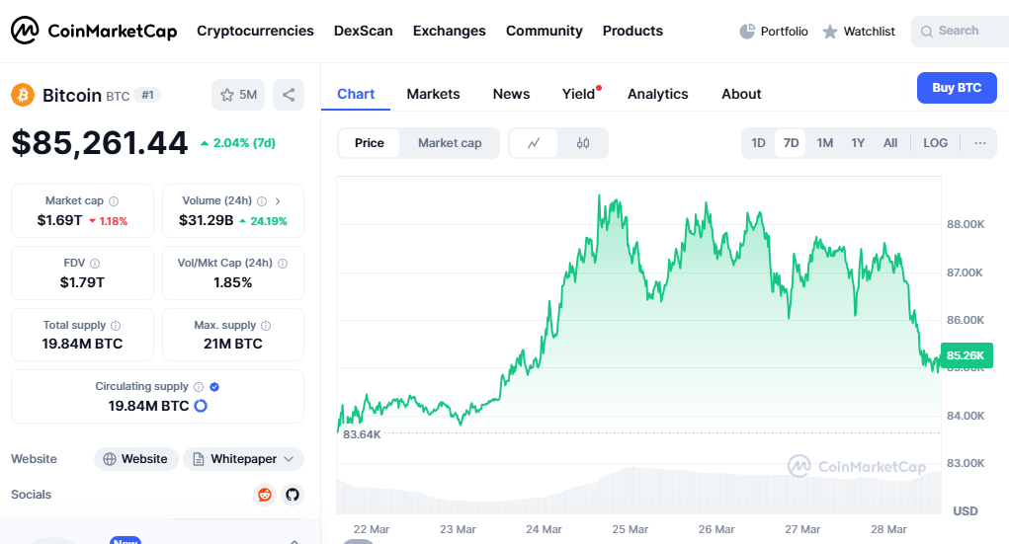Select the 1D time range
Screen dimensions: 1009x544
click(758, 143)
